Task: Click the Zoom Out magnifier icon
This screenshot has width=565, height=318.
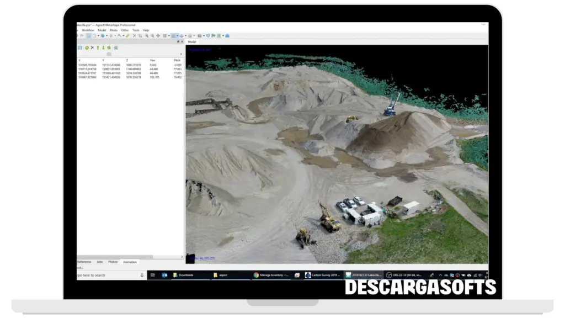Action: [152, 36]
